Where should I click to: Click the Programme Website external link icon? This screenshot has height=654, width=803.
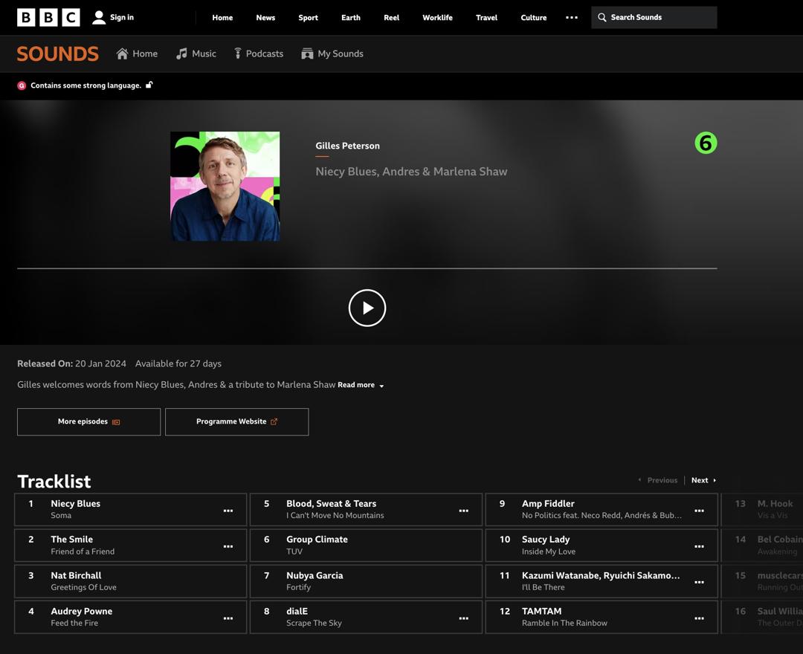point(274,421)
